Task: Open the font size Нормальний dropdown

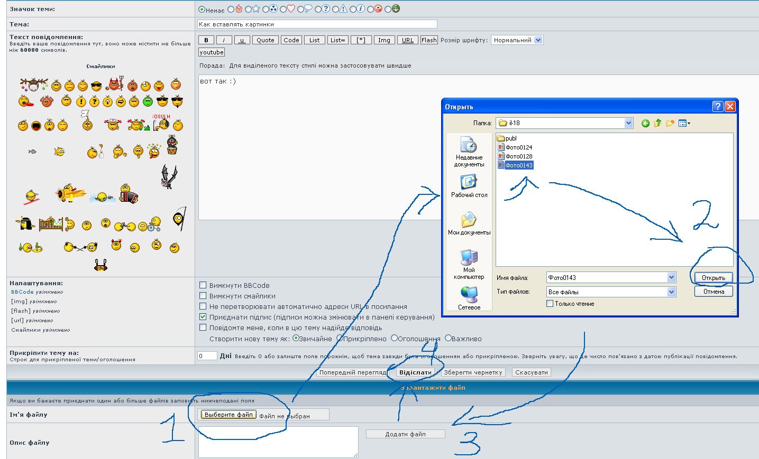Action: click(538, 40)
